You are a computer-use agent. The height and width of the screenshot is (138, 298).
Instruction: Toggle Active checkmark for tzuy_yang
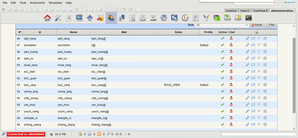tap(222, 85)
